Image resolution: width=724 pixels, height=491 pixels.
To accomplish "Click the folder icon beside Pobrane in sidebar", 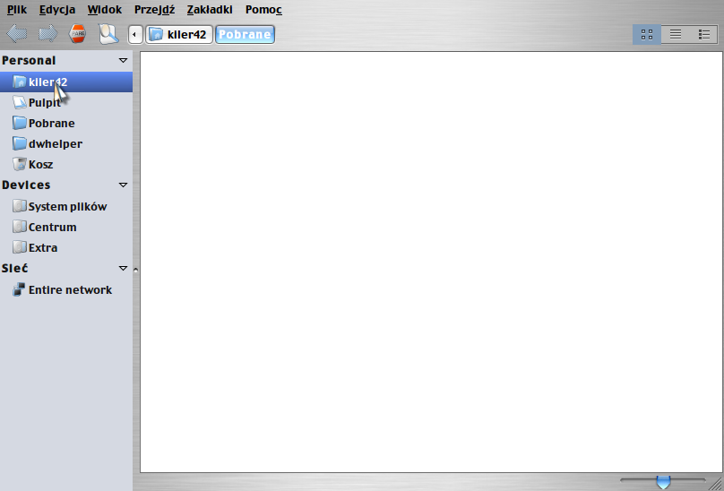I will (x=20, y=123).
